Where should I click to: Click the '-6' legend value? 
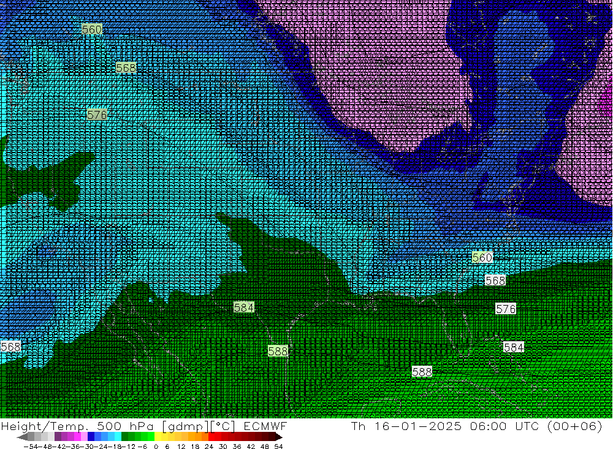click(142, 447)
